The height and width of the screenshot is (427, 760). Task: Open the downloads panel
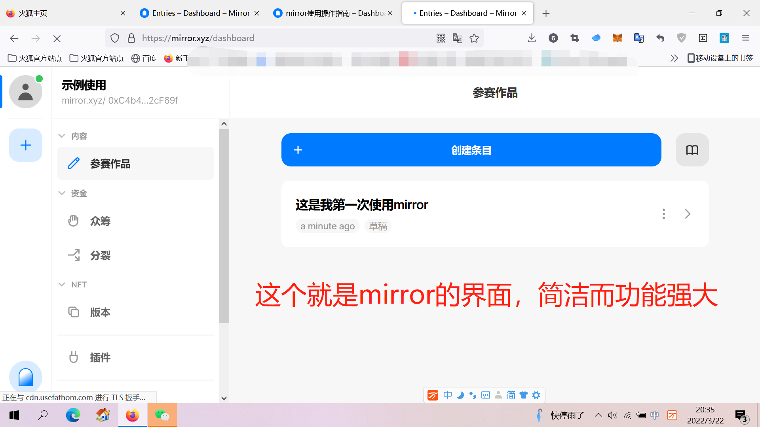[x=532, y=38]
